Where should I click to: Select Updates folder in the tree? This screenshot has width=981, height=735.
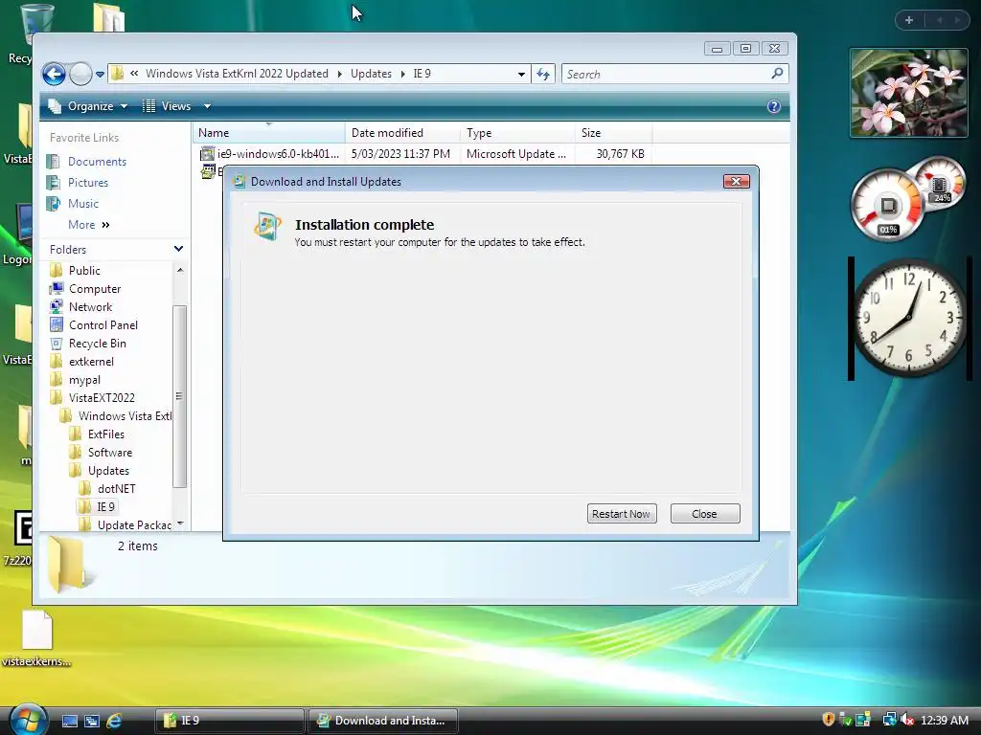[108, 471]
